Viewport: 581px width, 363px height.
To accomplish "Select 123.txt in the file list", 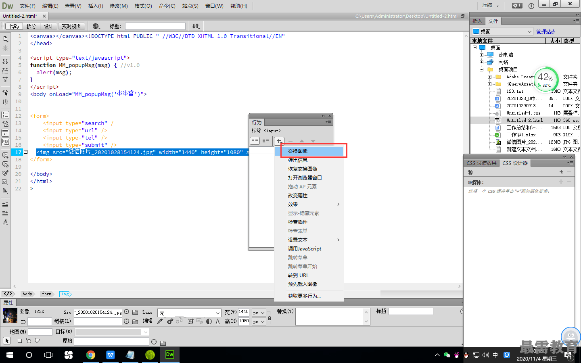I will (x=515, y=91).
